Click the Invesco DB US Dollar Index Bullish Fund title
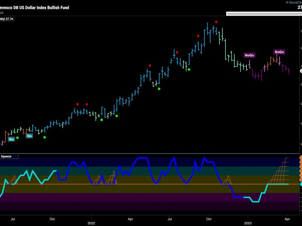Image resolution: width=302 pixels, height=226 pixels. (34, 8)
